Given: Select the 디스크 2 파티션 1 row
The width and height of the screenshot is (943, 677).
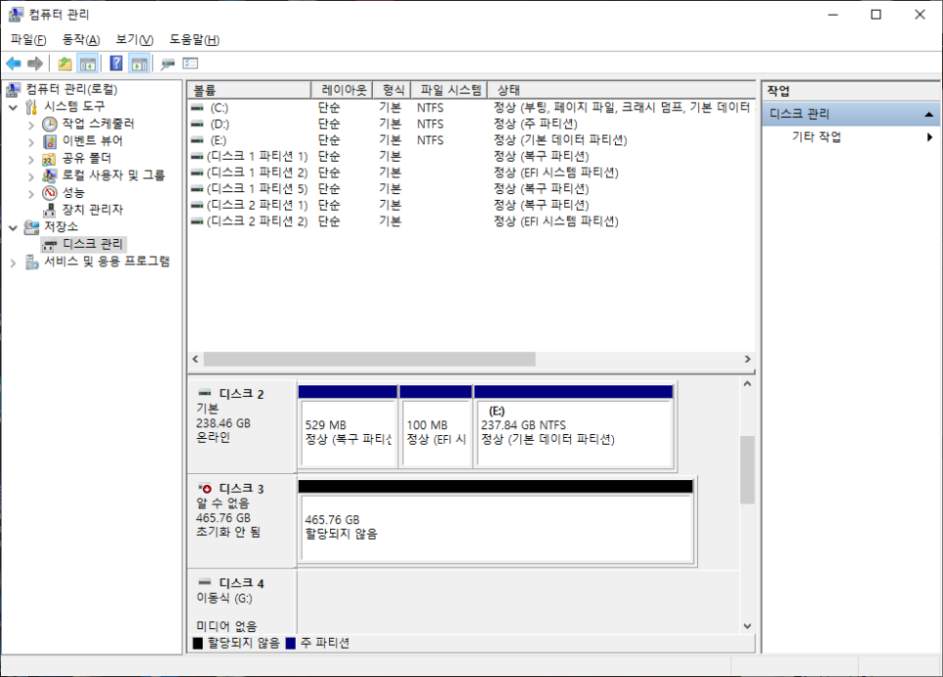Looking at the screenshot, I should (471, 205).
